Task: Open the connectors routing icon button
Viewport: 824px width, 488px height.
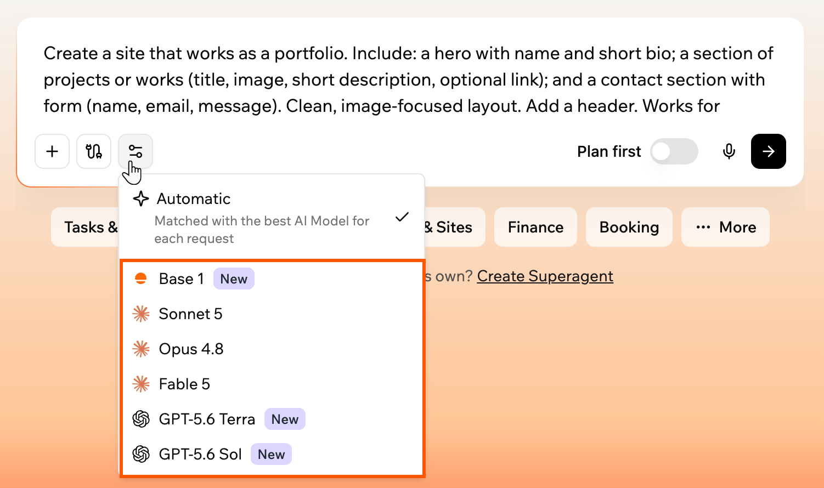Action: (94, 151)
